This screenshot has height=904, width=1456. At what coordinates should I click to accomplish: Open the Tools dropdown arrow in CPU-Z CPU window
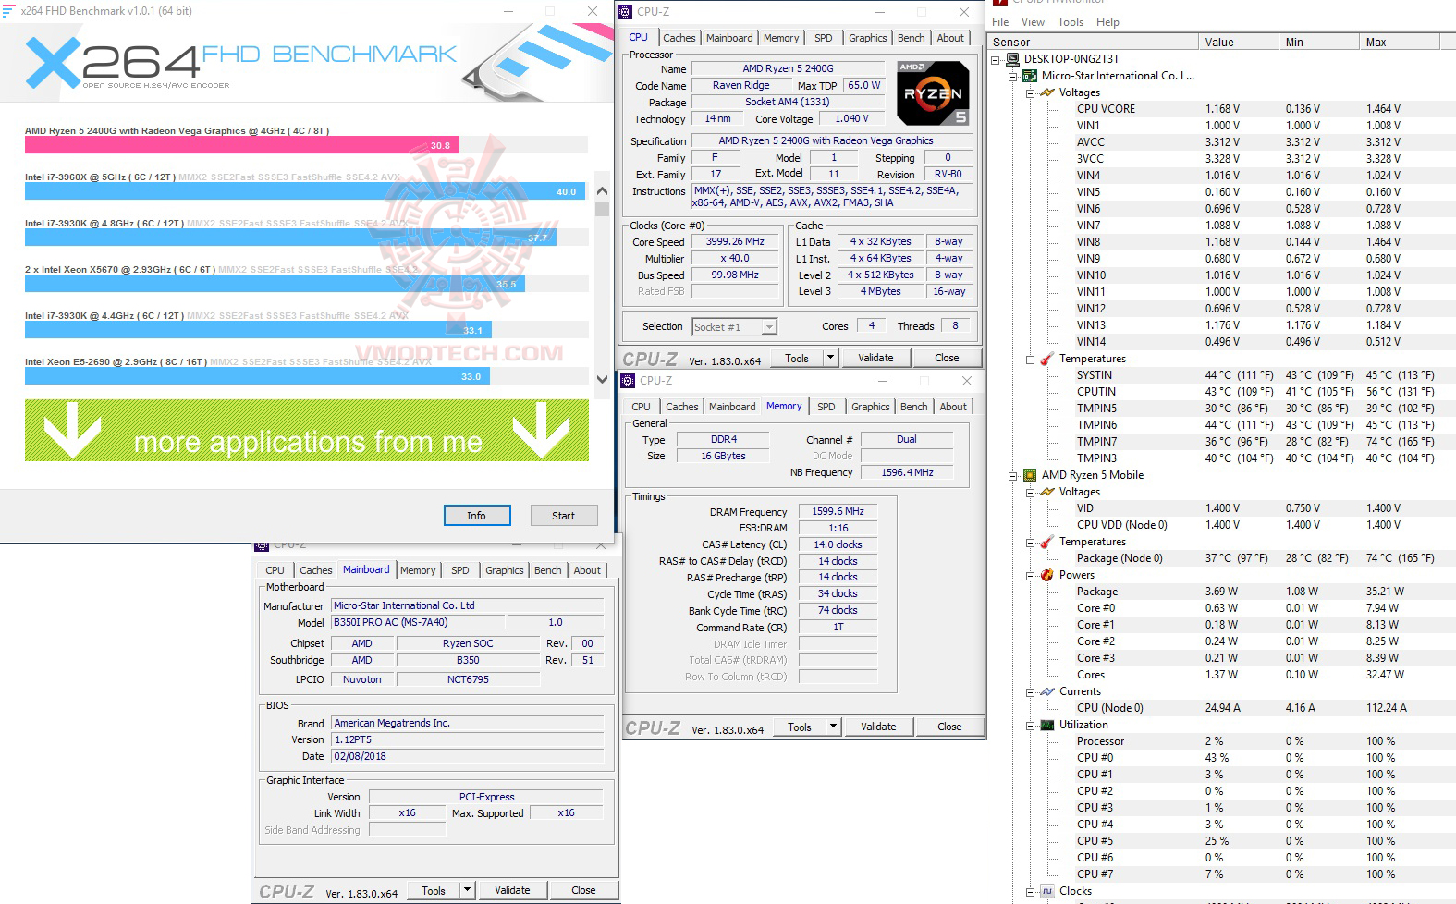click(830, 358)
